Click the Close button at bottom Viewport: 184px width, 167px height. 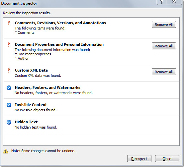167,159
